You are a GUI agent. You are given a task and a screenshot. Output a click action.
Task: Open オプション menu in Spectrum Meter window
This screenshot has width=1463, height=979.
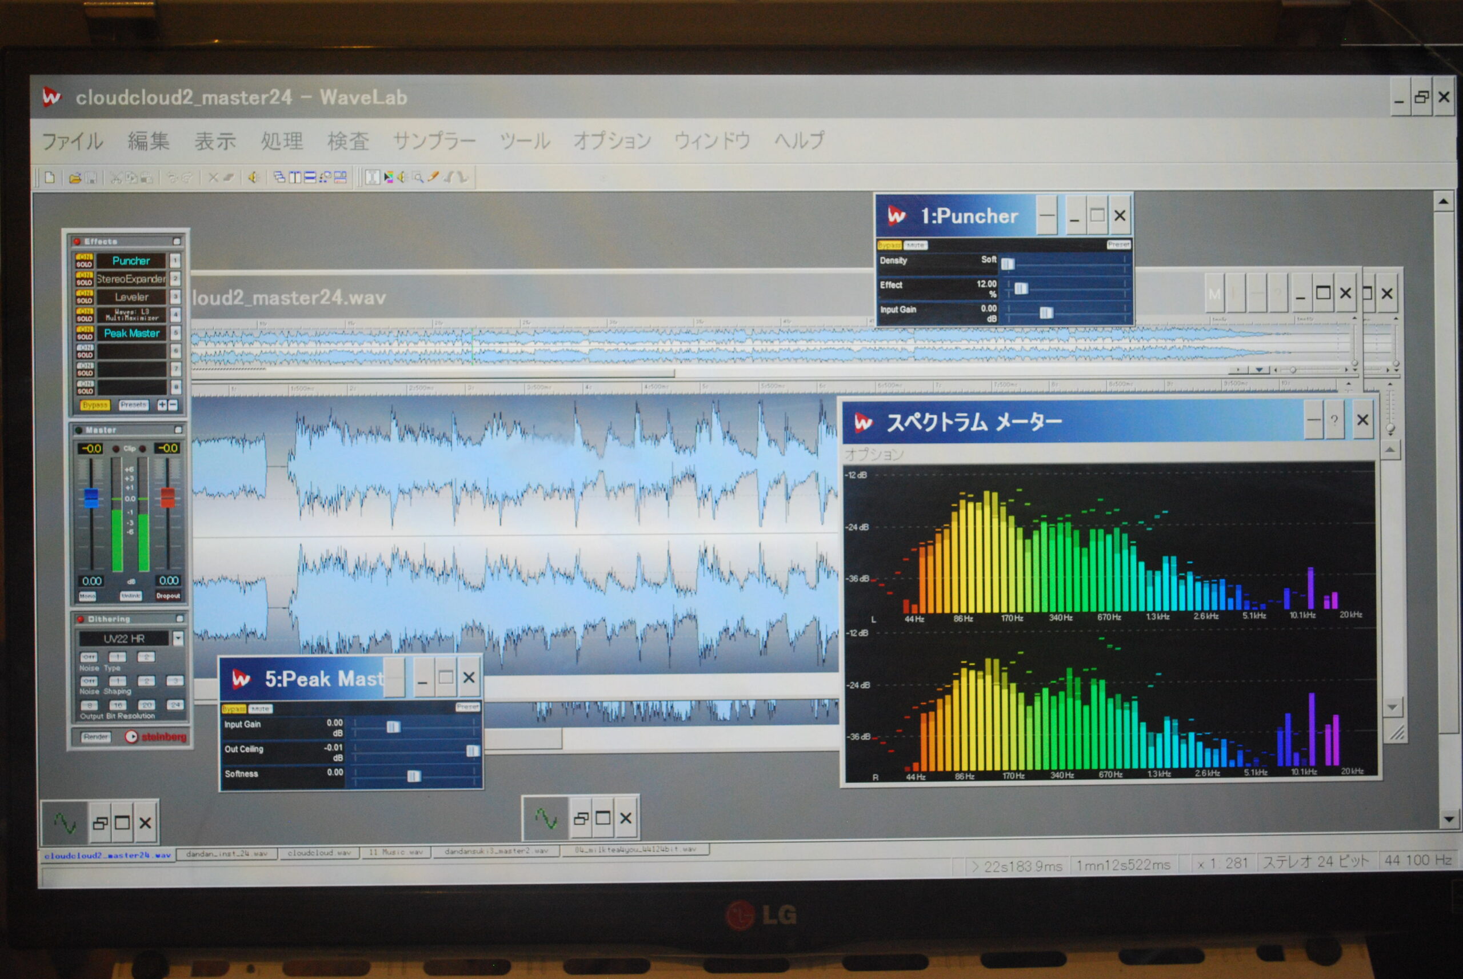[x=874, y=454]
